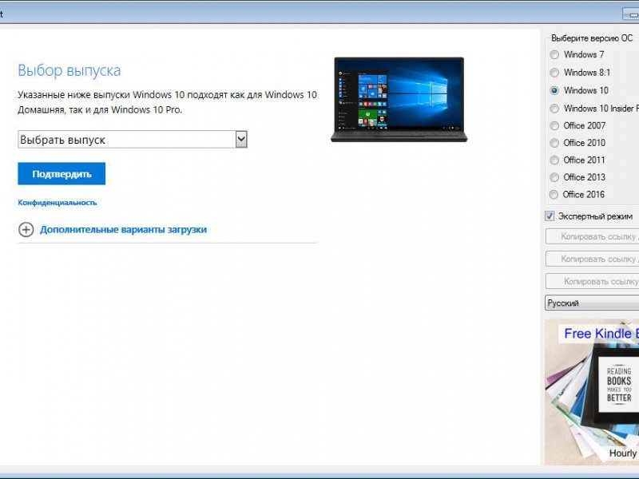Viewport: 639px width, 479px height.
Task: Select the Windows 8.1 radio button
Action: (554, 73)
